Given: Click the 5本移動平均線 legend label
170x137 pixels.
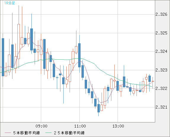Looking at the screenshot, I should 27,133.
